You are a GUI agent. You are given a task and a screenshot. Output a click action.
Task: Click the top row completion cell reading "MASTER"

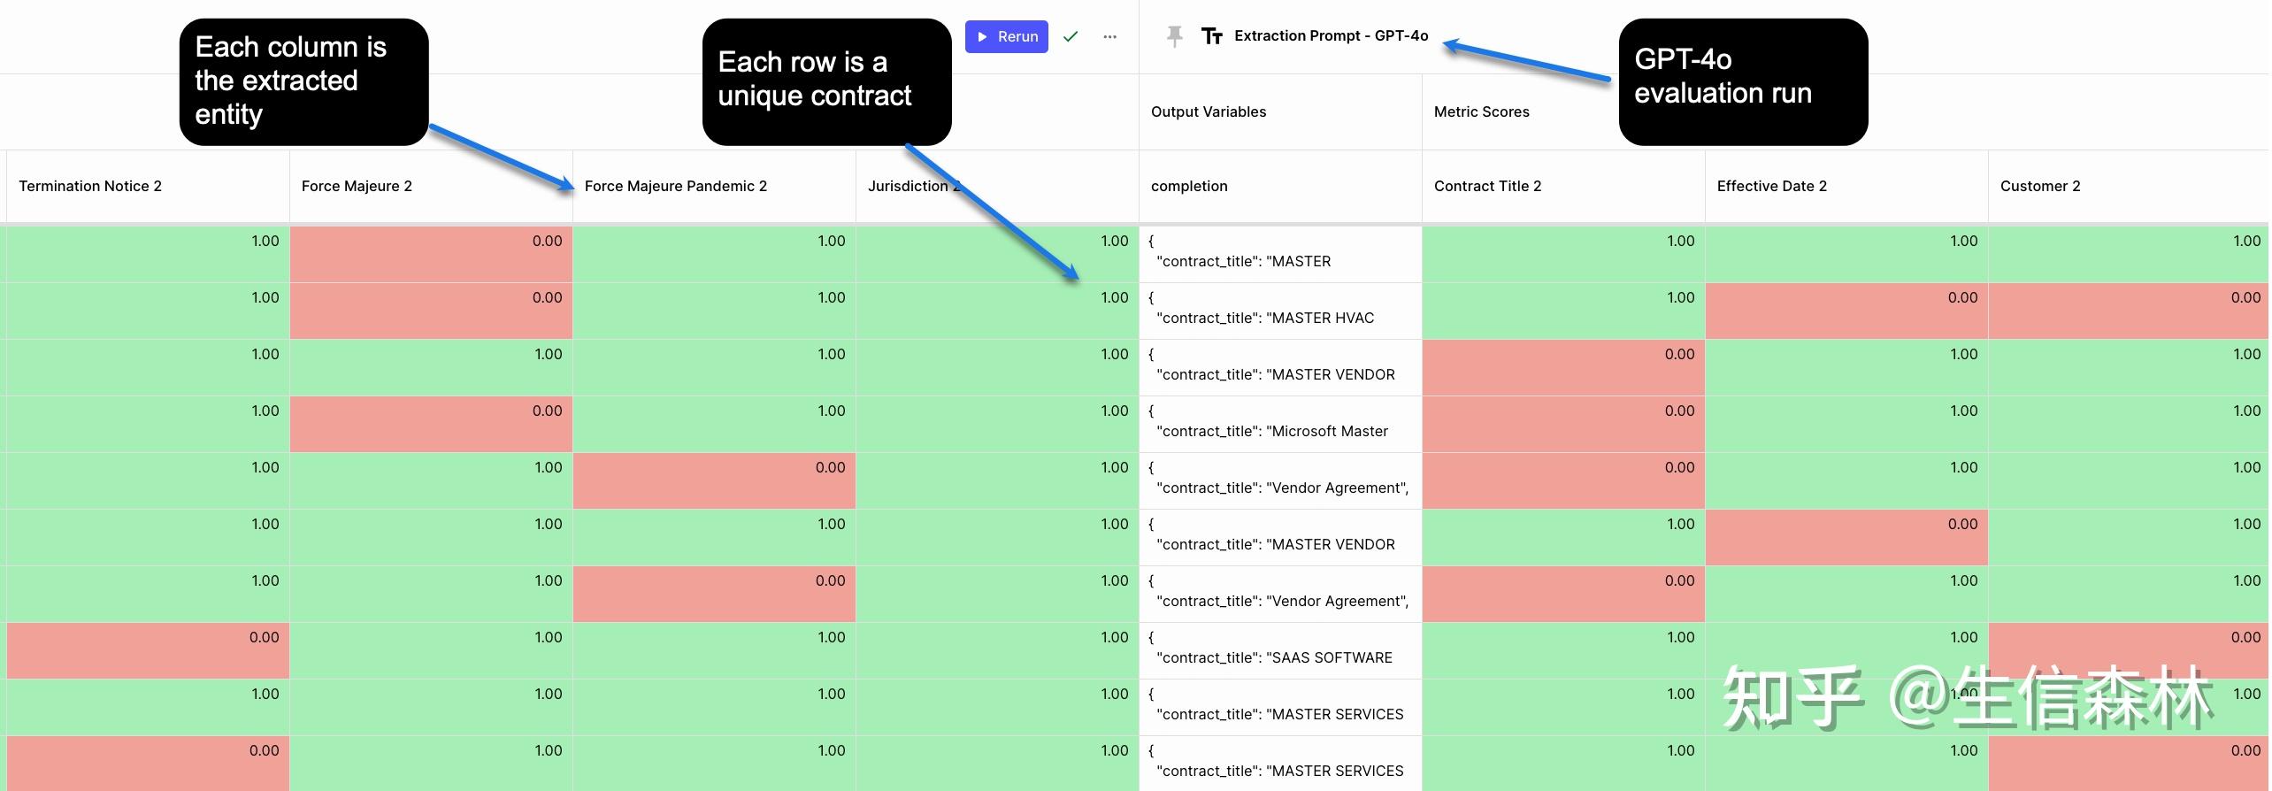(x=1280, y=254)
